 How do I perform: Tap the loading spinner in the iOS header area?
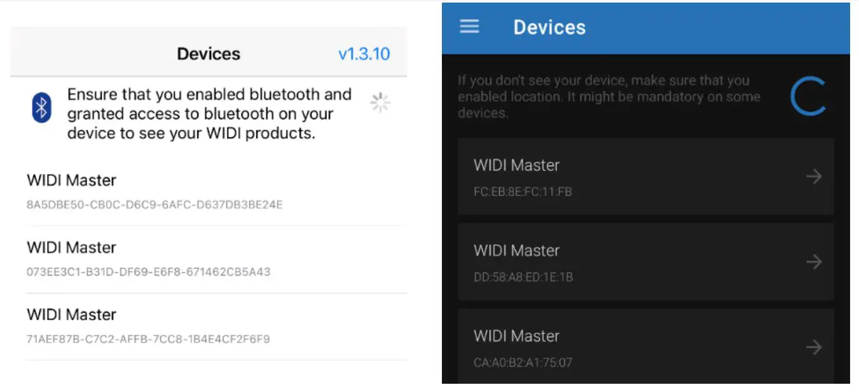pos(380,102)
